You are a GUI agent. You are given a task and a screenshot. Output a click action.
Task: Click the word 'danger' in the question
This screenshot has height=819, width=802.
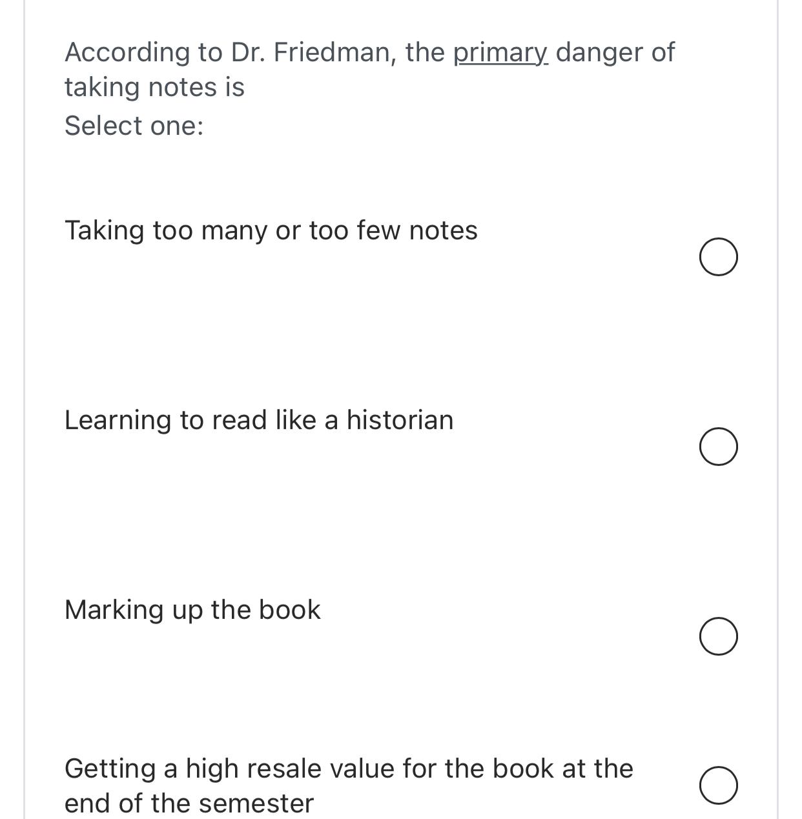(596, 52)
